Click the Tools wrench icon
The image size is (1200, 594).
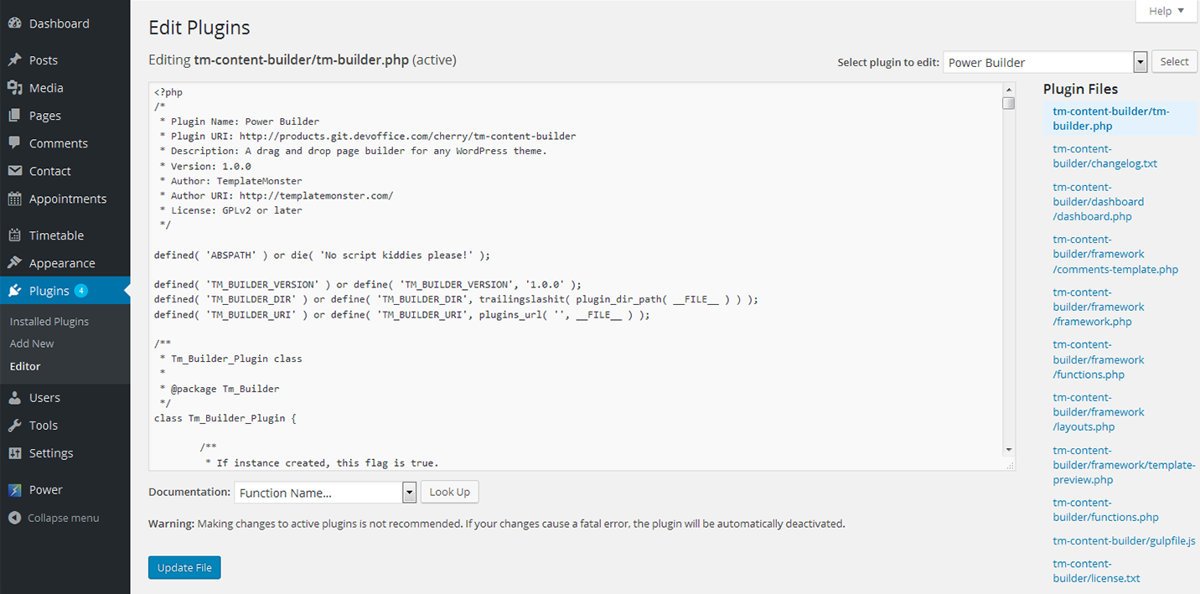(14, 426)
